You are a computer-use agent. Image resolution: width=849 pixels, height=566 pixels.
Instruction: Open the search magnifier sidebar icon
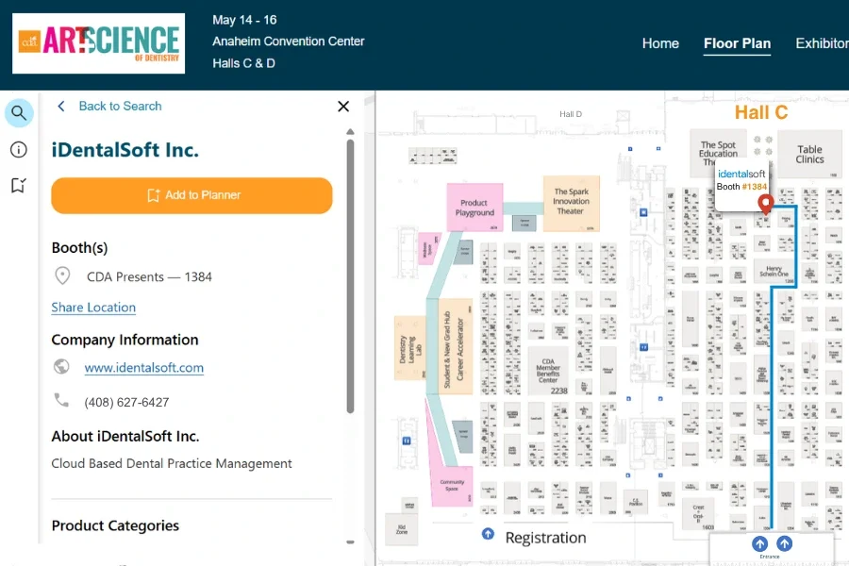[19, 113]
